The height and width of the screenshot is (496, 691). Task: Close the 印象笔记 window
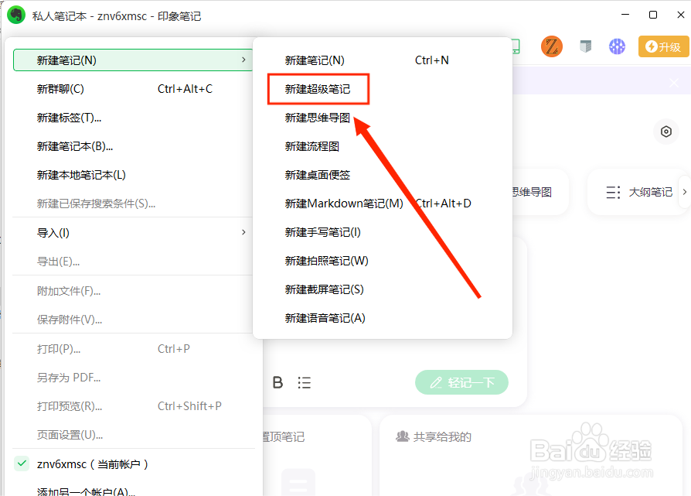[680, 15]
